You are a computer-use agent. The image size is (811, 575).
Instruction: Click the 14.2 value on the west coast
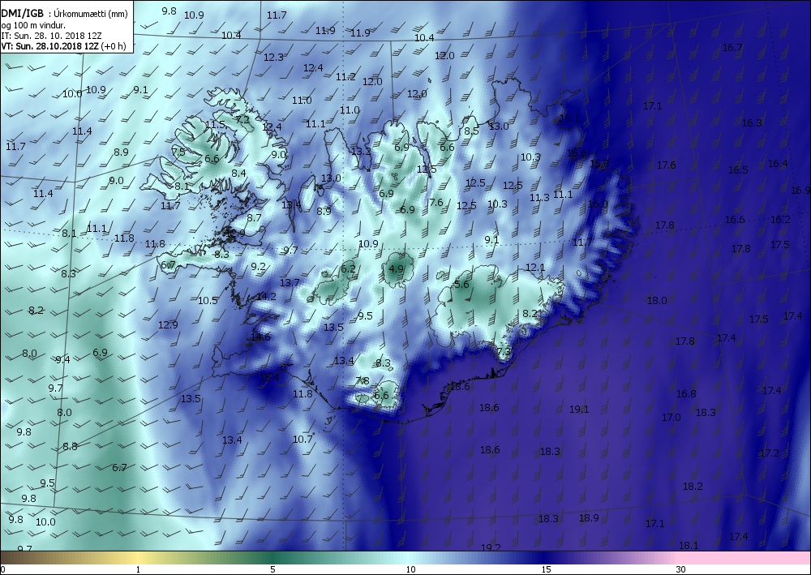(266, 297)
